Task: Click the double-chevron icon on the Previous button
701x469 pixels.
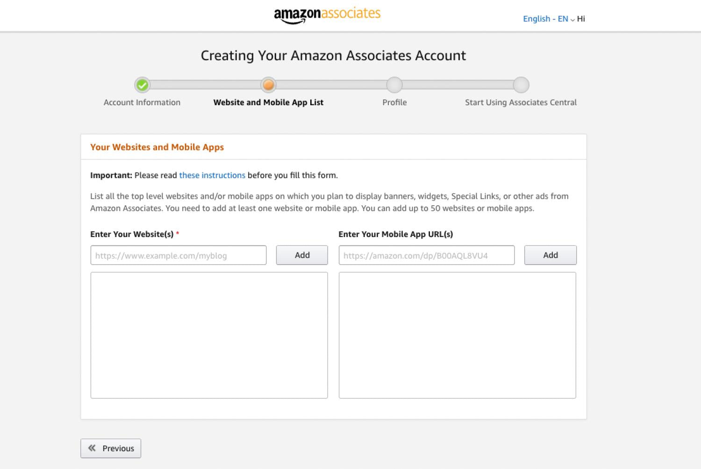Action: [92, 447]
